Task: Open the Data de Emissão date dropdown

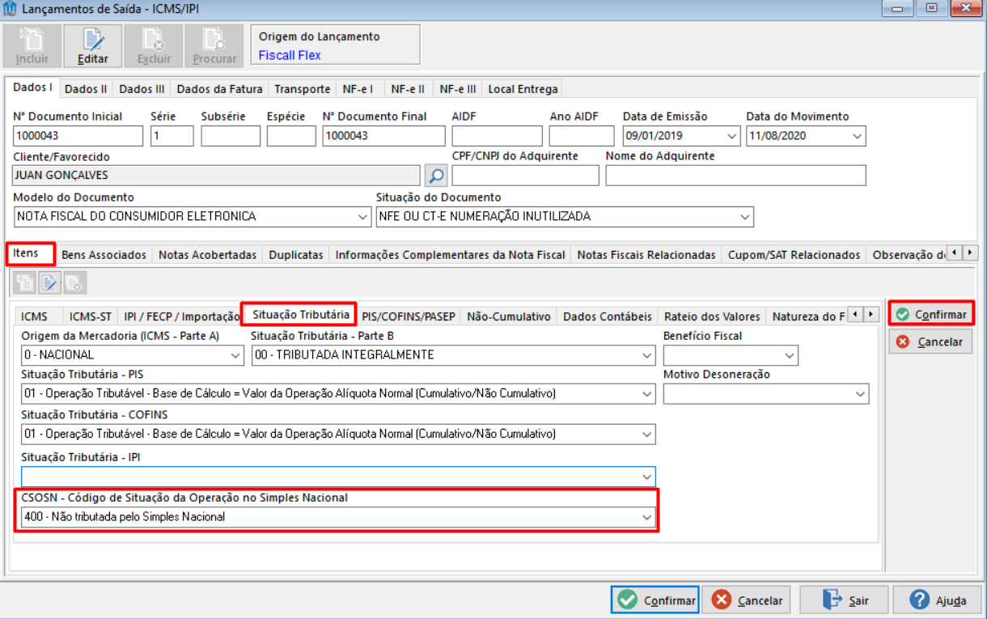Action: (x=731, y=136)
